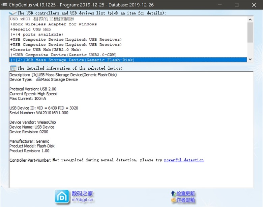Select the 4 ports available row
263x207 pixels.
click(128, 34)
